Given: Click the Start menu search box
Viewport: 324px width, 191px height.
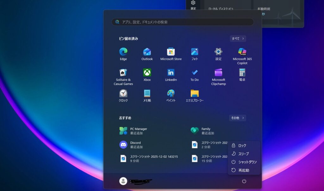Looking at the screenshot, I should point(183,22).
